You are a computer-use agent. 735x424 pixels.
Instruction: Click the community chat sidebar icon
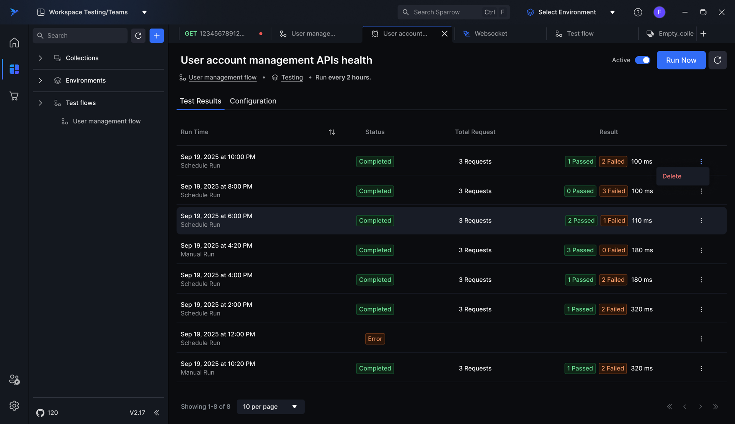(x=14, y=379)
